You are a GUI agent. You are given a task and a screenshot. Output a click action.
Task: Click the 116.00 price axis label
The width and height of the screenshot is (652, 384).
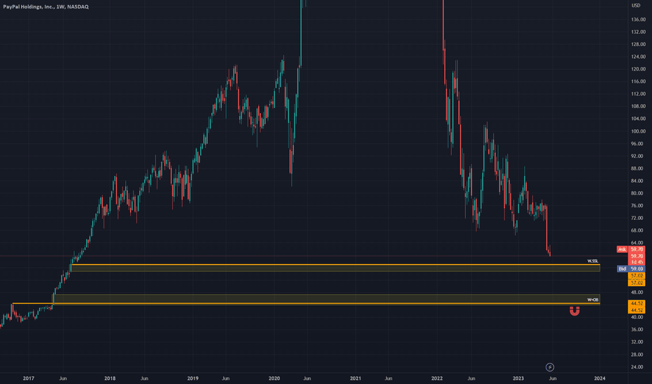point(638,82)
